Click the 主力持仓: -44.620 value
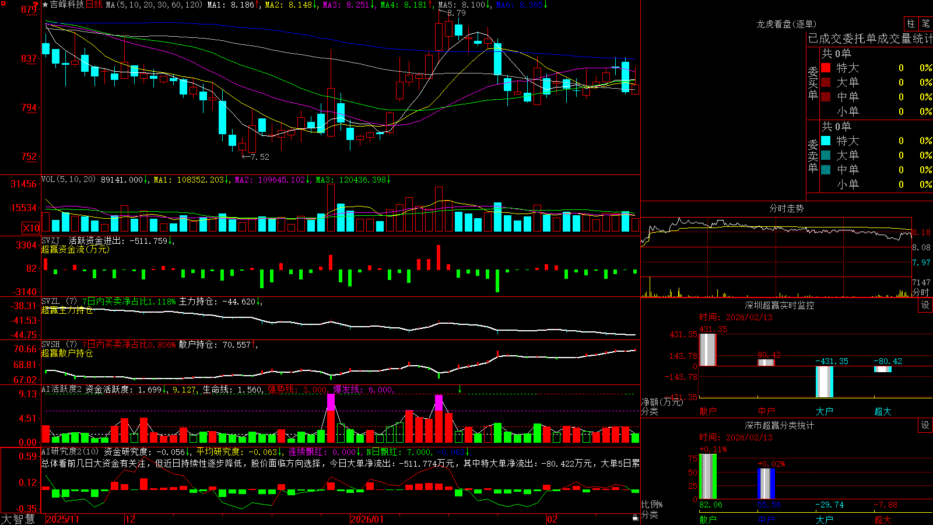The height and width of the screenshot is (525, 933). (x=218, y=302)
